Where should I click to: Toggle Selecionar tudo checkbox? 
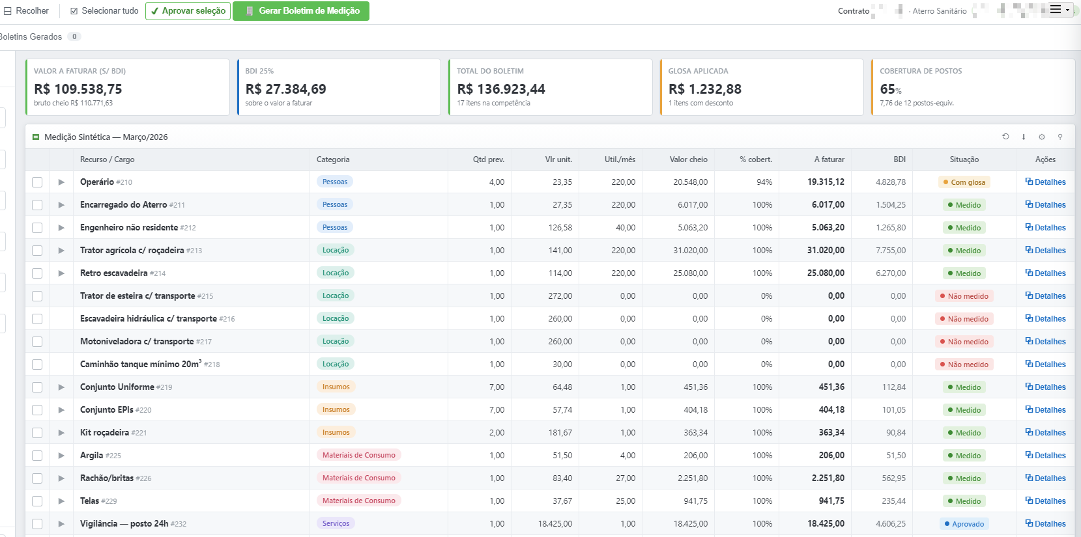click(x=74, y=11)
